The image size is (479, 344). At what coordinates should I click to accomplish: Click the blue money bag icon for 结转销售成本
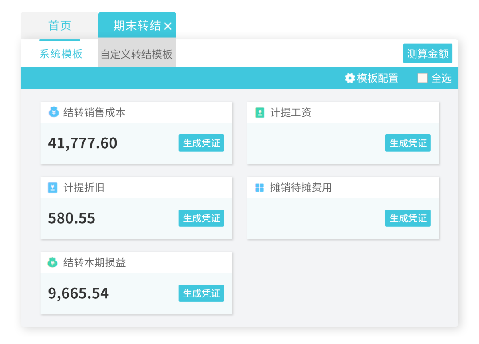54,112
